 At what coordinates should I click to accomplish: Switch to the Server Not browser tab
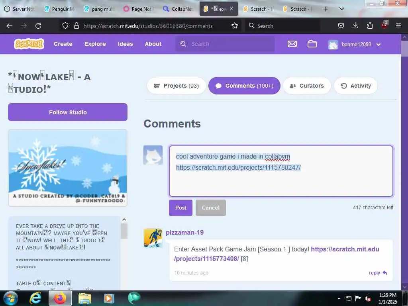click(x=20, y=9)
